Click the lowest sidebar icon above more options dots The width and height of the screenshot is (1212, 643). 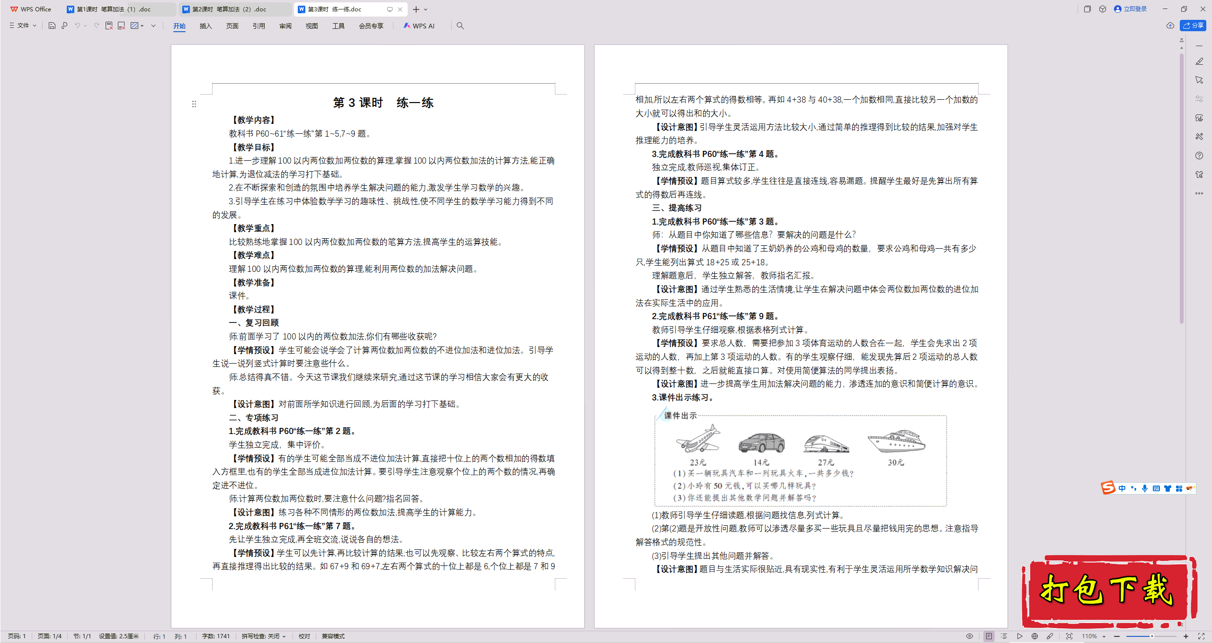(1199, 174)
